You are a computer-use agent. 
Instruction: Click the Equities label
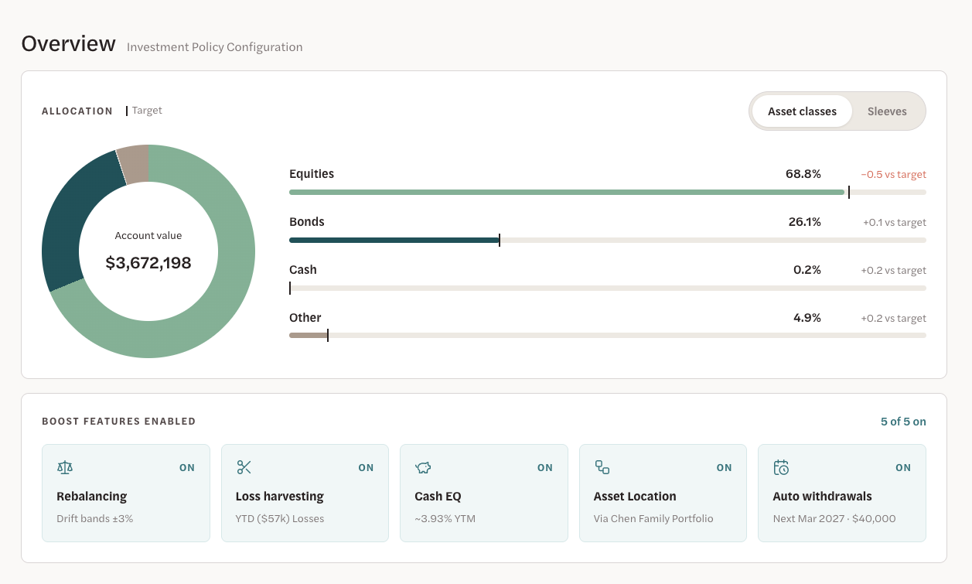coord(312,174)
